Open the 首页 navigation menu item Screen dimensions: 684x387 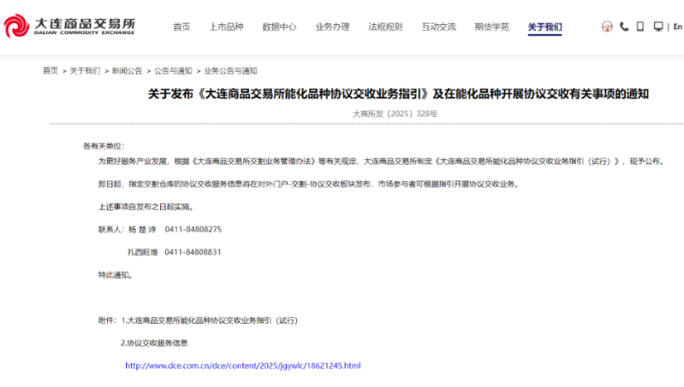pos(181,26)
